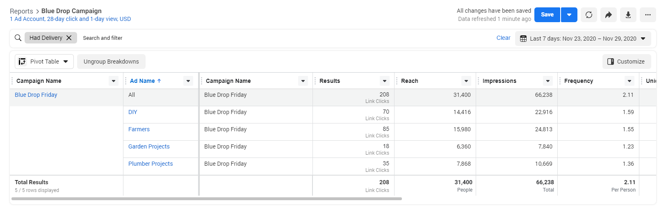This screenshot has width=666, height=217.
Task: Open the Garden Projects ad link
Action: [x=149, y=146]
